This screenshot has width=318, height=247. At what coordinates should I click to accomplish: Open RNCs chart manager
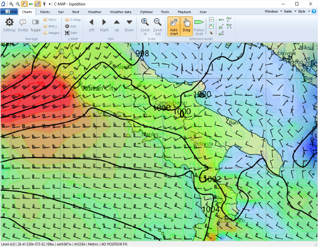50,26
